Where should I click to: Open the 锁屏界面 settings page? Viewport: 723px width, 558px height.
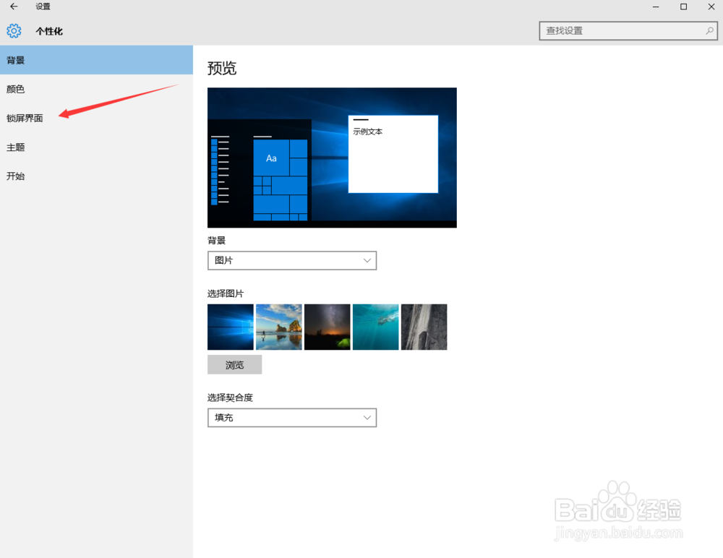coord(96,118)
